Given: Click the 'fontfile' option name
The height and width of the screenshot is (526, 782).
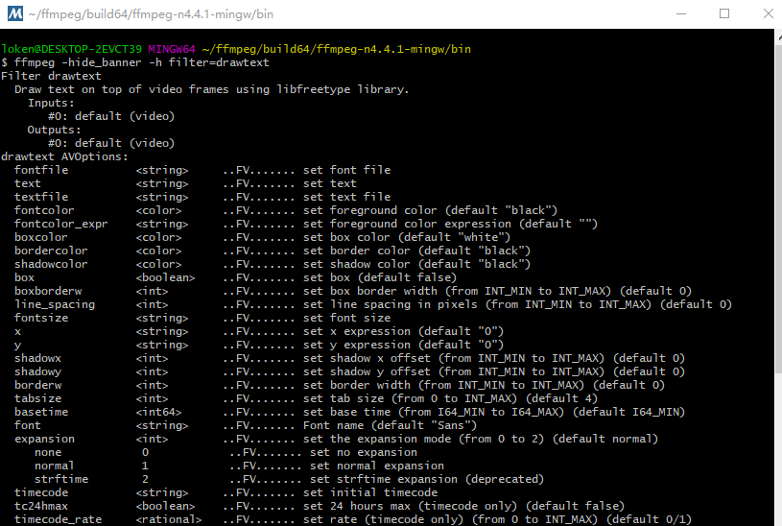Looking at the screenshot, I should 41,170.
